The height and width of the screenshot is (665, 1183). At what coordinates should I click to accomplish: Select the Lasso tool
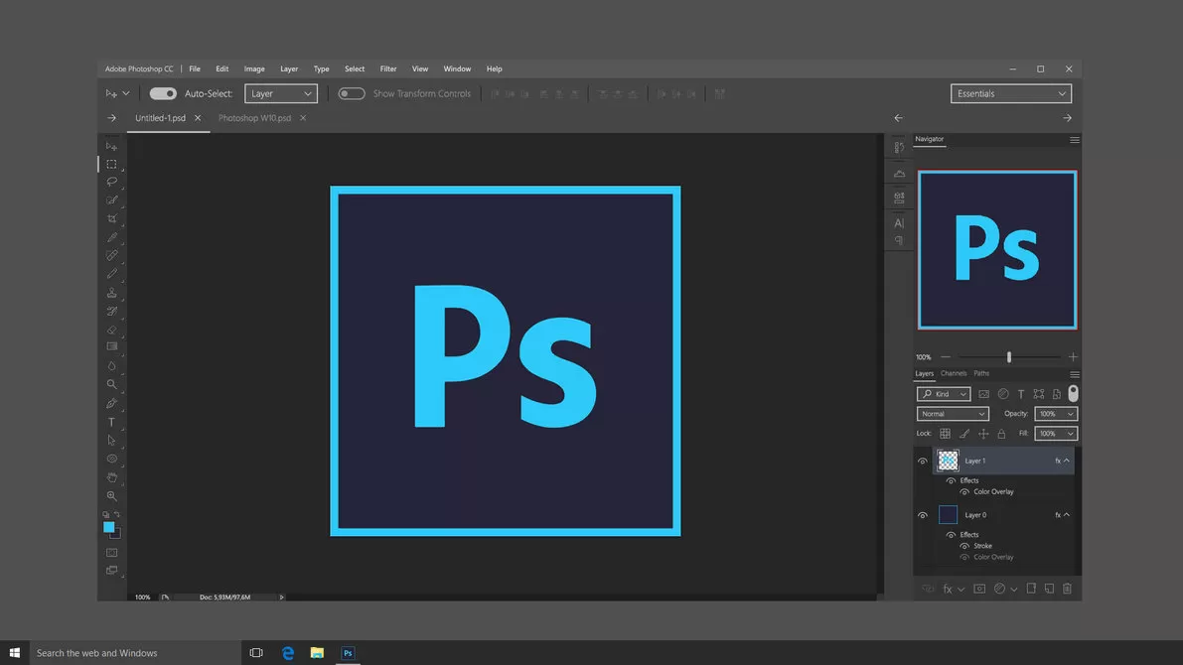111,182
